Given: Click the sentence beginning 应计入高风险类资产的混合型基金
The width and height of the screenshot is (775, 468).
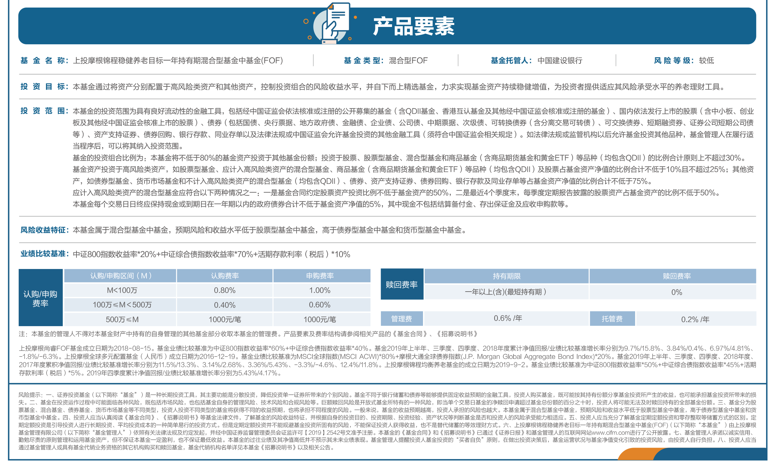Looking at the screenshot, I should tap(397, 193).
